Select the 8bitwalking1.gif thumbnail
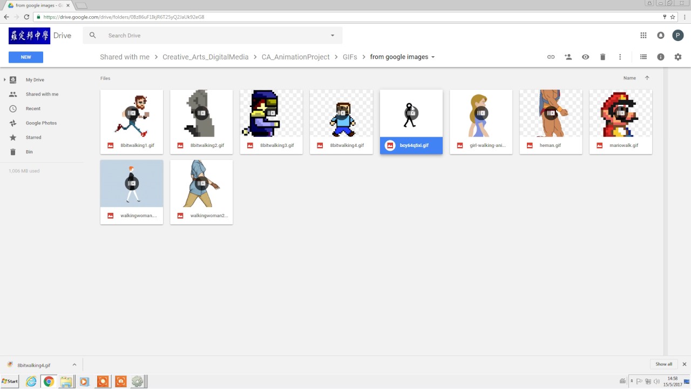The height and width of the screenshot is (389, 691). [x=132, y=113]
